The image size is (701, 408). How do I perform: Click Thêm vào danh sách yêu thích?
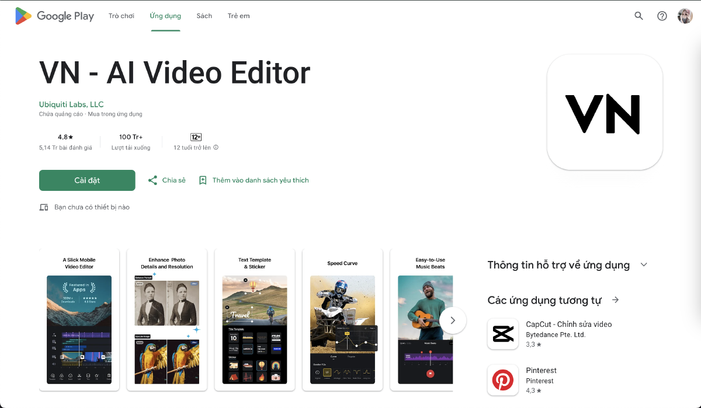[x=254, y=180]
